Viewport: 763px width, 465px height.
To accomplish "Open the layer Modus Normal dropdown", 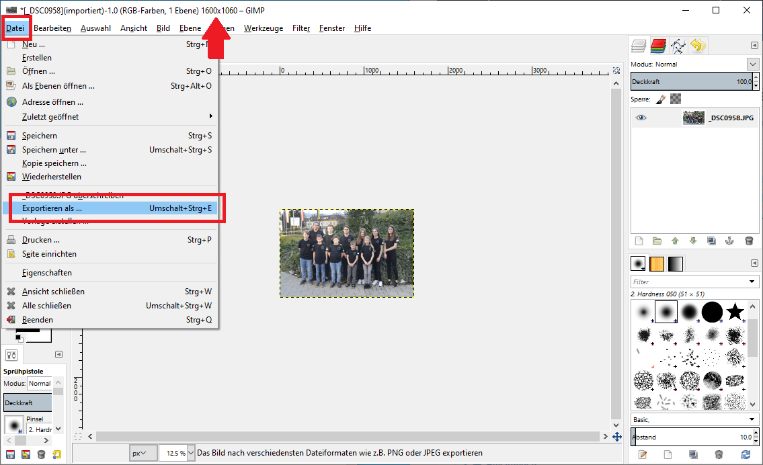I will (x=754, y=65).
